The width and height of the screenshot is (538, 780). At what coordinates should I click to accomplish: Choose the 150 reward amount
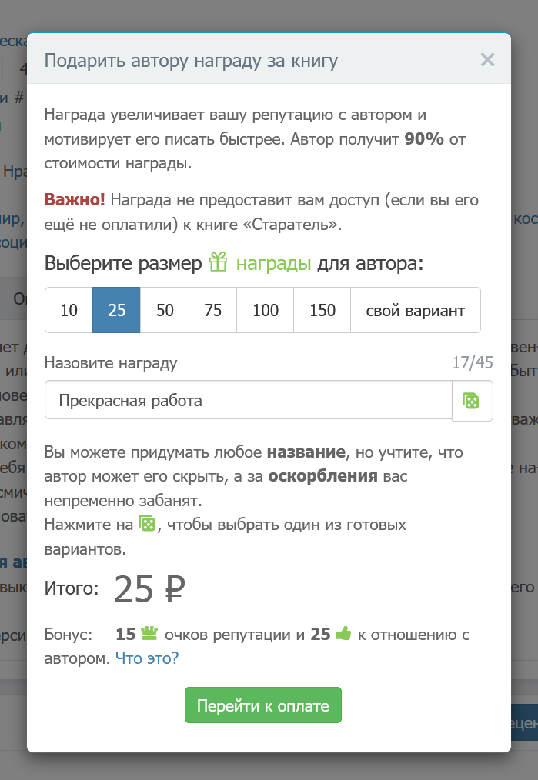[322, 310]
